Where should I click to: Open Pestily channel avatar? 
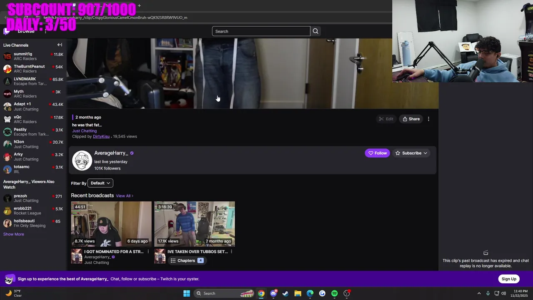click(x=7, y=132)
